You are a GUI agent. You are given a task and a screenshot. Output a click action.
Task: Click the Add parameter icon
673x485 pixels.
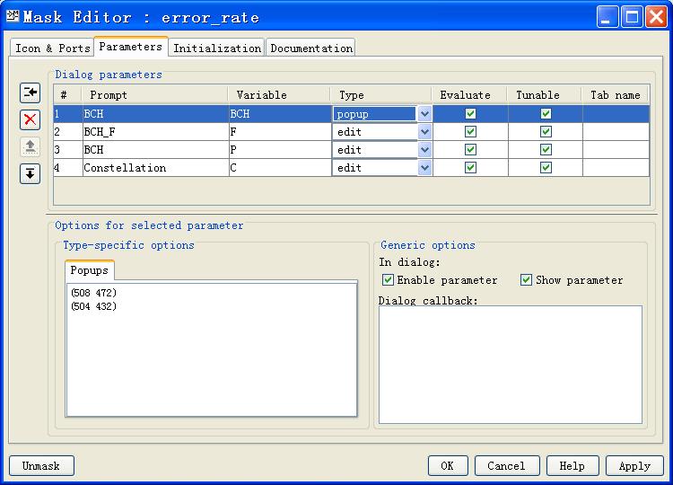point(30,93)
